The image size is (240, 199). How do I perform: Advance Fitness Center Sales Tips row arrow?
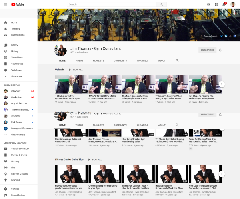(222, 174)
